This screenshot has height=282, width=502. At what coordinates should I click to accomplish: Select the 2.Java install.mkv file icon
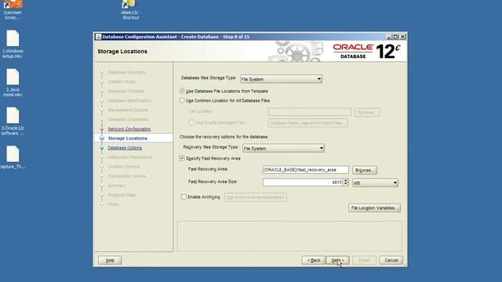tap(13, 83)
